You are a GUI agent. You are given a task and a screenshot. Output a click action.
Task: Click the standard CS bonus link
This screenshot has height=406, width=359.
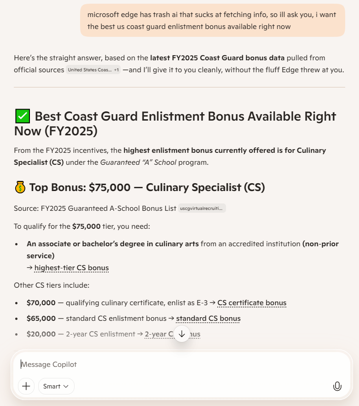click(208, 319)
